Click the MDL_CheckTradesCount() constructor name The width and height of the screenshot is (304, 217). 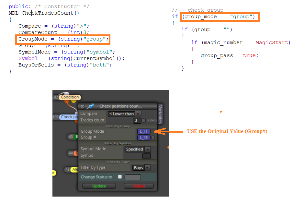(x=44, y=13)
